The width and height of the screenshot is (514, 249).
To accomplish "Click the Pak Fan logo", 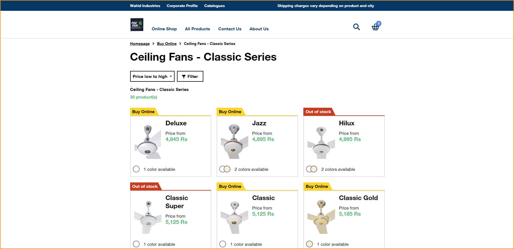I will (137, 25).
